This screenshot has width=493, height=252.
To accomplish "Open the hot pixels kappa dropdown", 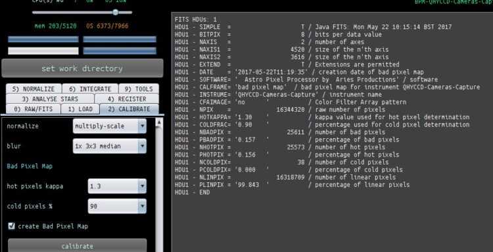I will pyautogui.click(x=117, y=186).
